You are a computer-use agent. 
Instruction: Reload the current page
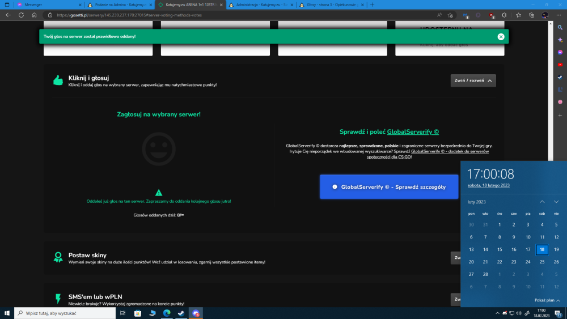[22, 15]
